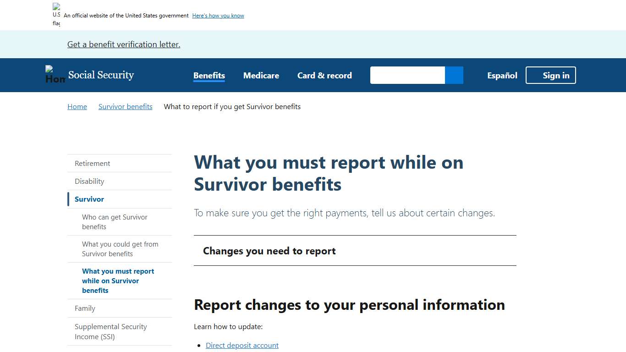Select Disability in the sidebar
Viewport: 626px width, 352px height.
tap(89, 181)
